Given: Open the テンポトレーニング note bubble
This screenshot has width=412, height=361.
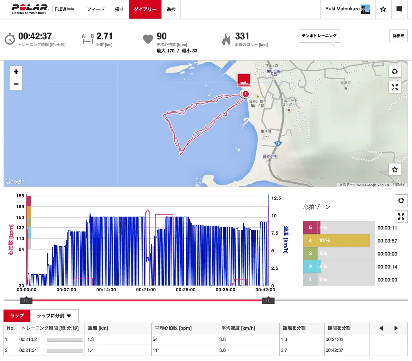Looking at the screenshot, I should (319, 36).
